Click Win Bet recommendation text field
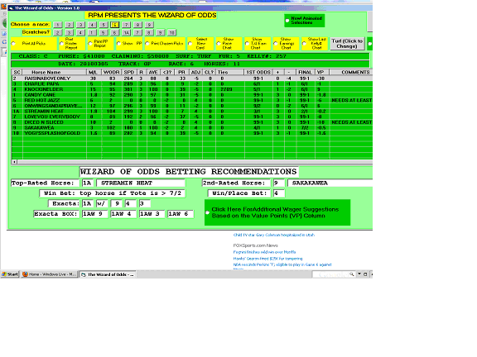This screenshot has height=357, width=477. 113,193
